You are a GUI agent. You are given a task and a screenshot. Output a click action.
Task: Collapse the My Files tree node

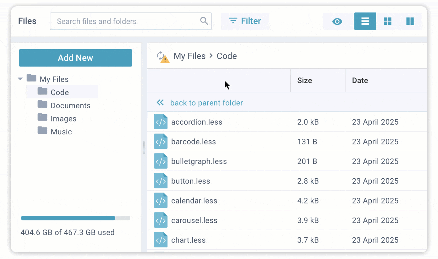[x=20, y=79]
